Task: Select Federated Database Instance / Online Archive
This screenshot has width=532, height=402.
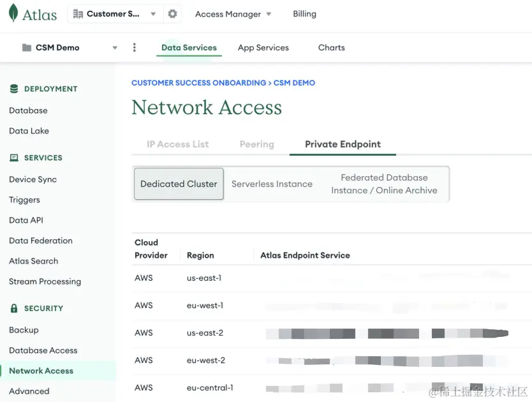Action: point(384,184)
